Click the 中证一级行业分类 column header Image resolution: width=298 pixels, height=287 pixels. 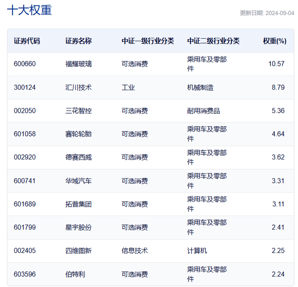tap(148, 41)
